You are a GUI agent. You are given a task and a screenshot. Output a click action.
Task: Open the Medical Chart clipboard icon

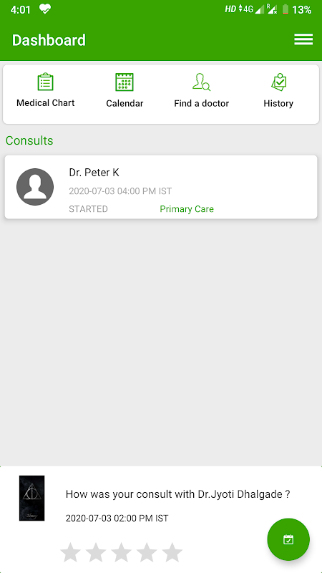(46, 82)
